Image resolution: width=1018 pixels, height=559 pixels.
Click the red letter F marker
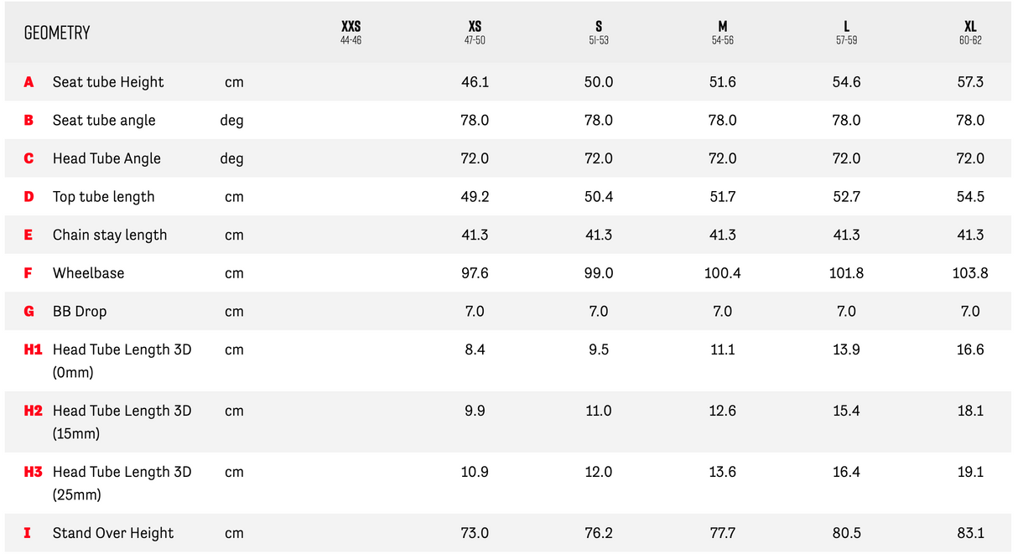tap(29, 273)
